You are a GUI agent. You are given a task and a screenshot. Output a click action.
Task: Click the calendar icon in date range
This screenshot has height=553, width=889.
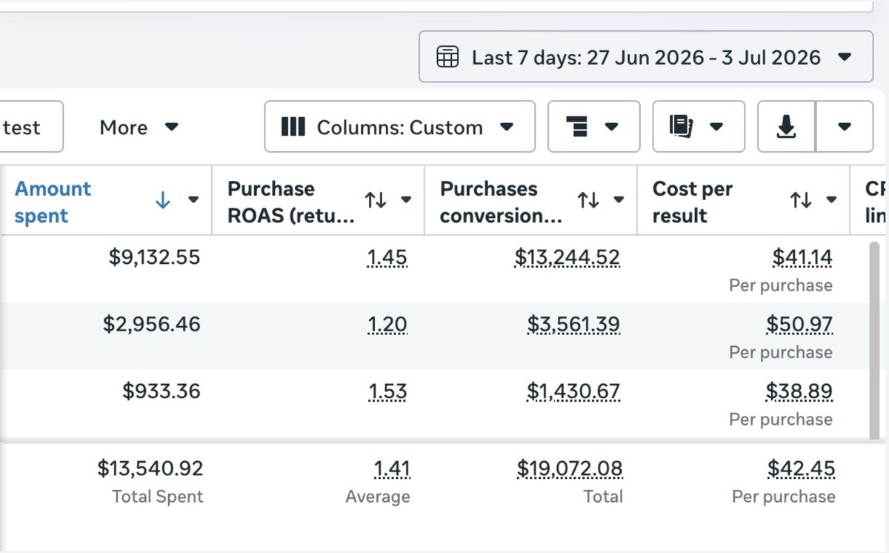[x=447, y=57]
